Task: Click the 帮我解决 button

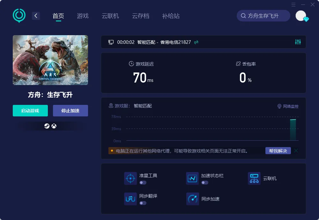Action: tap(278, 151)
